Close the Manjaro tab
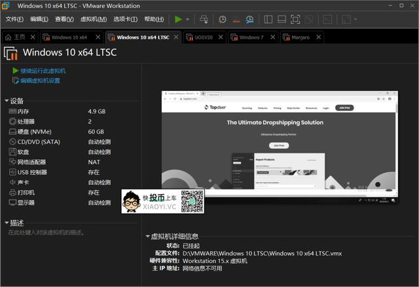The height and width of the screenshot is (287, 419). pyautogui.click(x=319, y=37)
